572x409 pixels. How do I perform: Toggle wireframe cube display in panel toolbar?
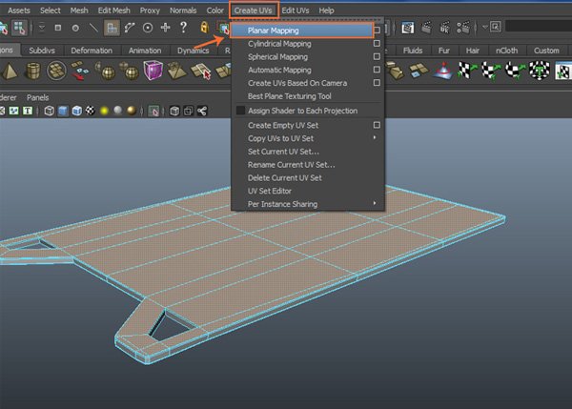click(x=49, y=111)
